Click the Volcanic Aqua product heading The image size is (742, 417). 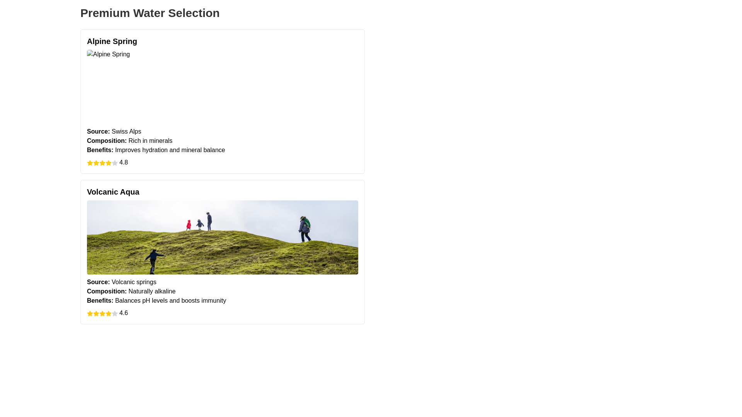tap(113, 192)
